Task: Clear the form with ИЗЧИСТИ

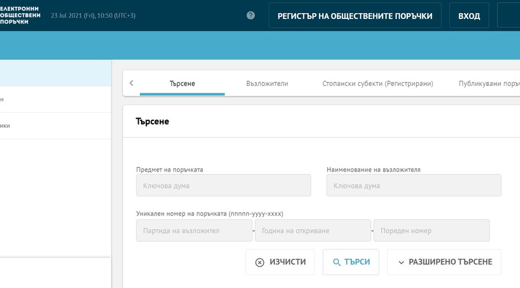Action: coord(280,262)
